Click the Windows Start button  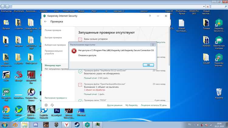pyautogui.click(x=5, y=125)
